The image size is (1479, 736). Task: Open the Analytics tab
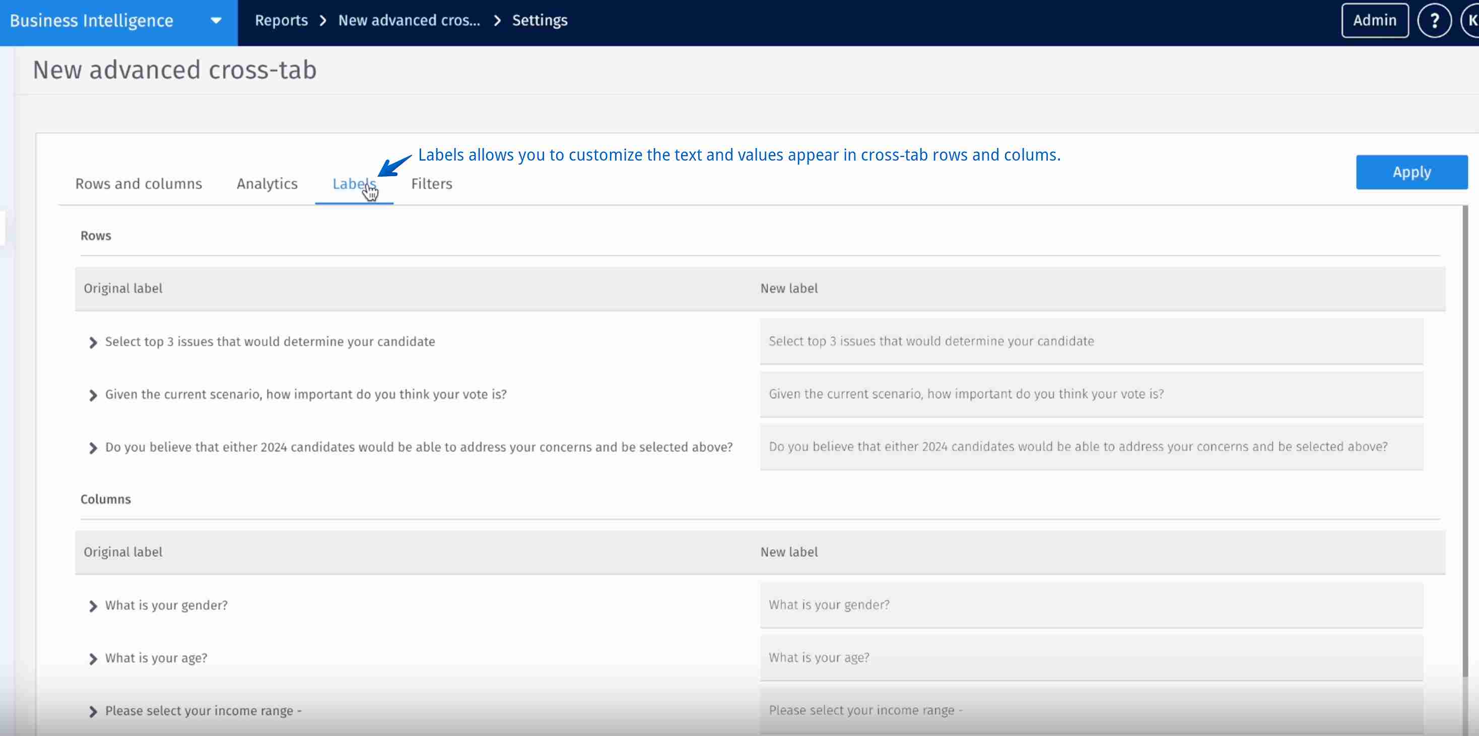click(267, 184)
